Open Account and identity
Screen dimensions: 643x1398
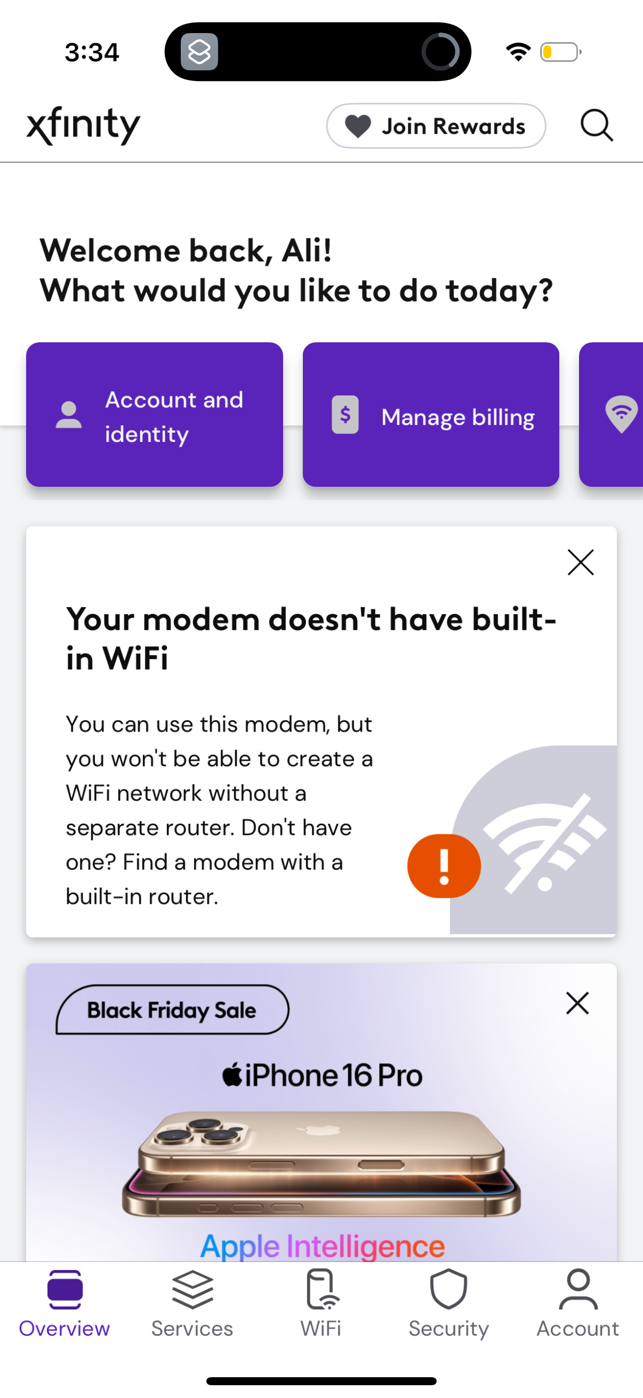tap(155, 414)
